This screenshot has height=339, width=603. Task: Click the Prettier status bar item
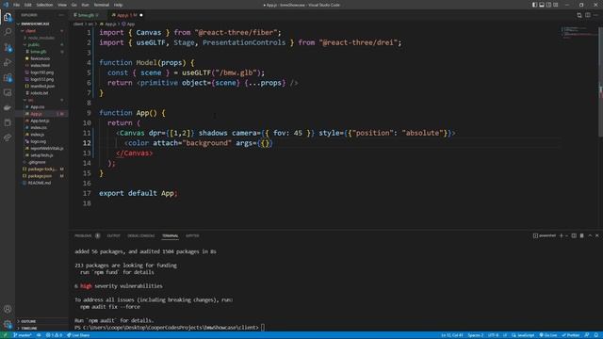571,335
